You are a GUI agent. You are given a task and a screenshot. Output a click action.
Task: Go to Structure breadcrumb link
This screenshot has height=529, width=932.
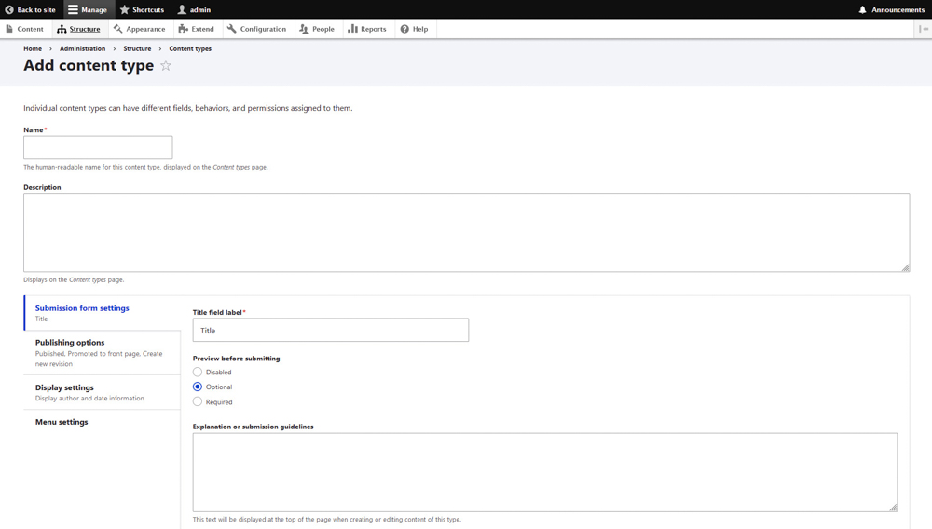click(x=137, y=48)
